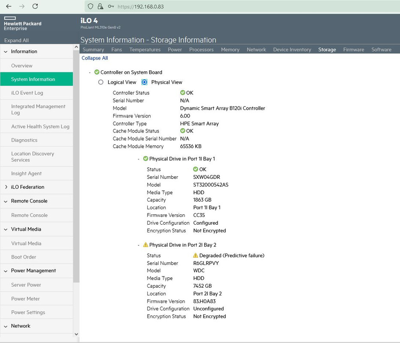Open the Server Power page
The height and width of the screenshot is (343, 400).
click(36, 285)
